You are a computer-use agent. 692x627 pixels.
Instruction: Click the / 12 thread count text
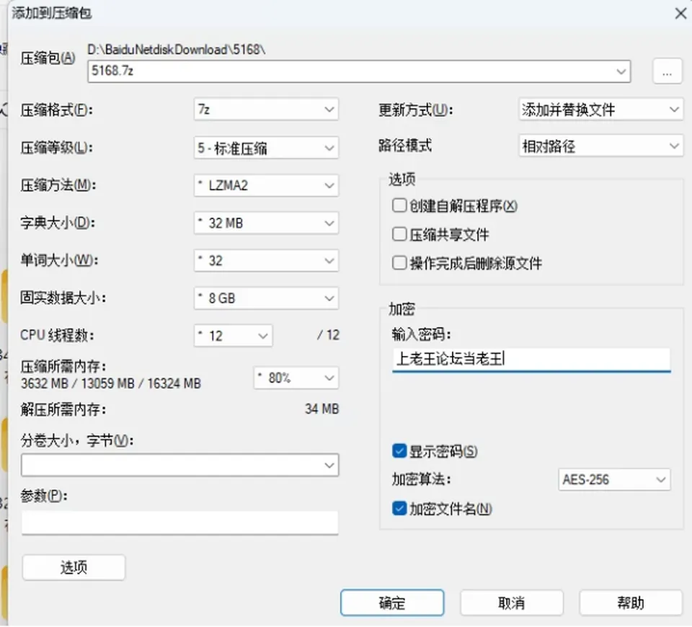pyautogui.click(x=329, y=335)
